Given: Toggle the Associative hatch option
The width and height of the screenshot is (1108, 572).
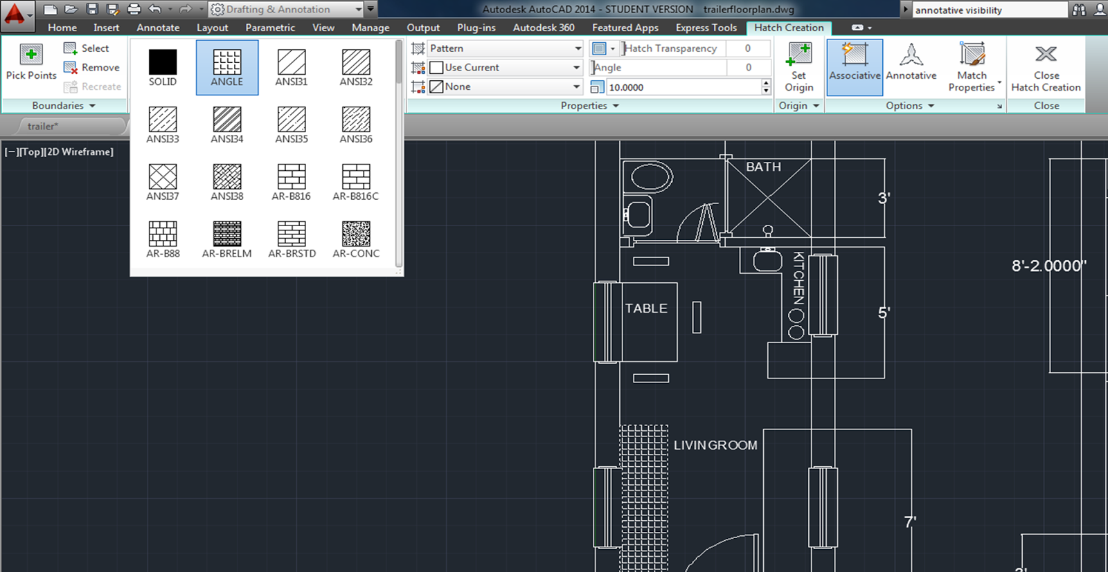Looking at the screenshot, I should pos(855,67).
